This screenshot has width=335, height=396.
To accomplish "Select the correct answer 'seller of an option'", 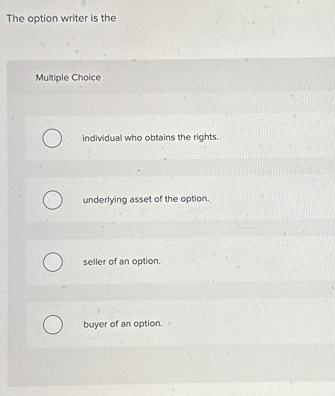I will click(121, 262).
